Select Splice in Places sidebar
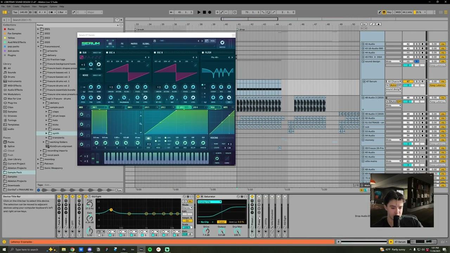The height and width of the screenshot is (253, 450). 11,146
